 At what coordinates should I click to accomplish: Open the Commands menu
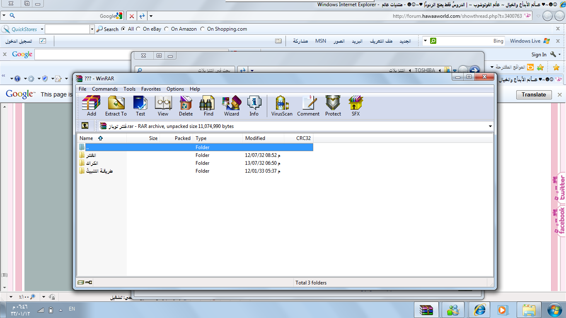(x=105, y=89)
